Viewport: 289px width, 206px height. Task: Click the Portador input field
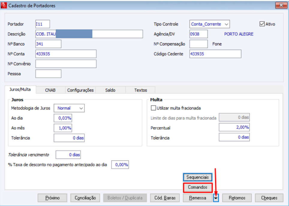click(43, 24)
